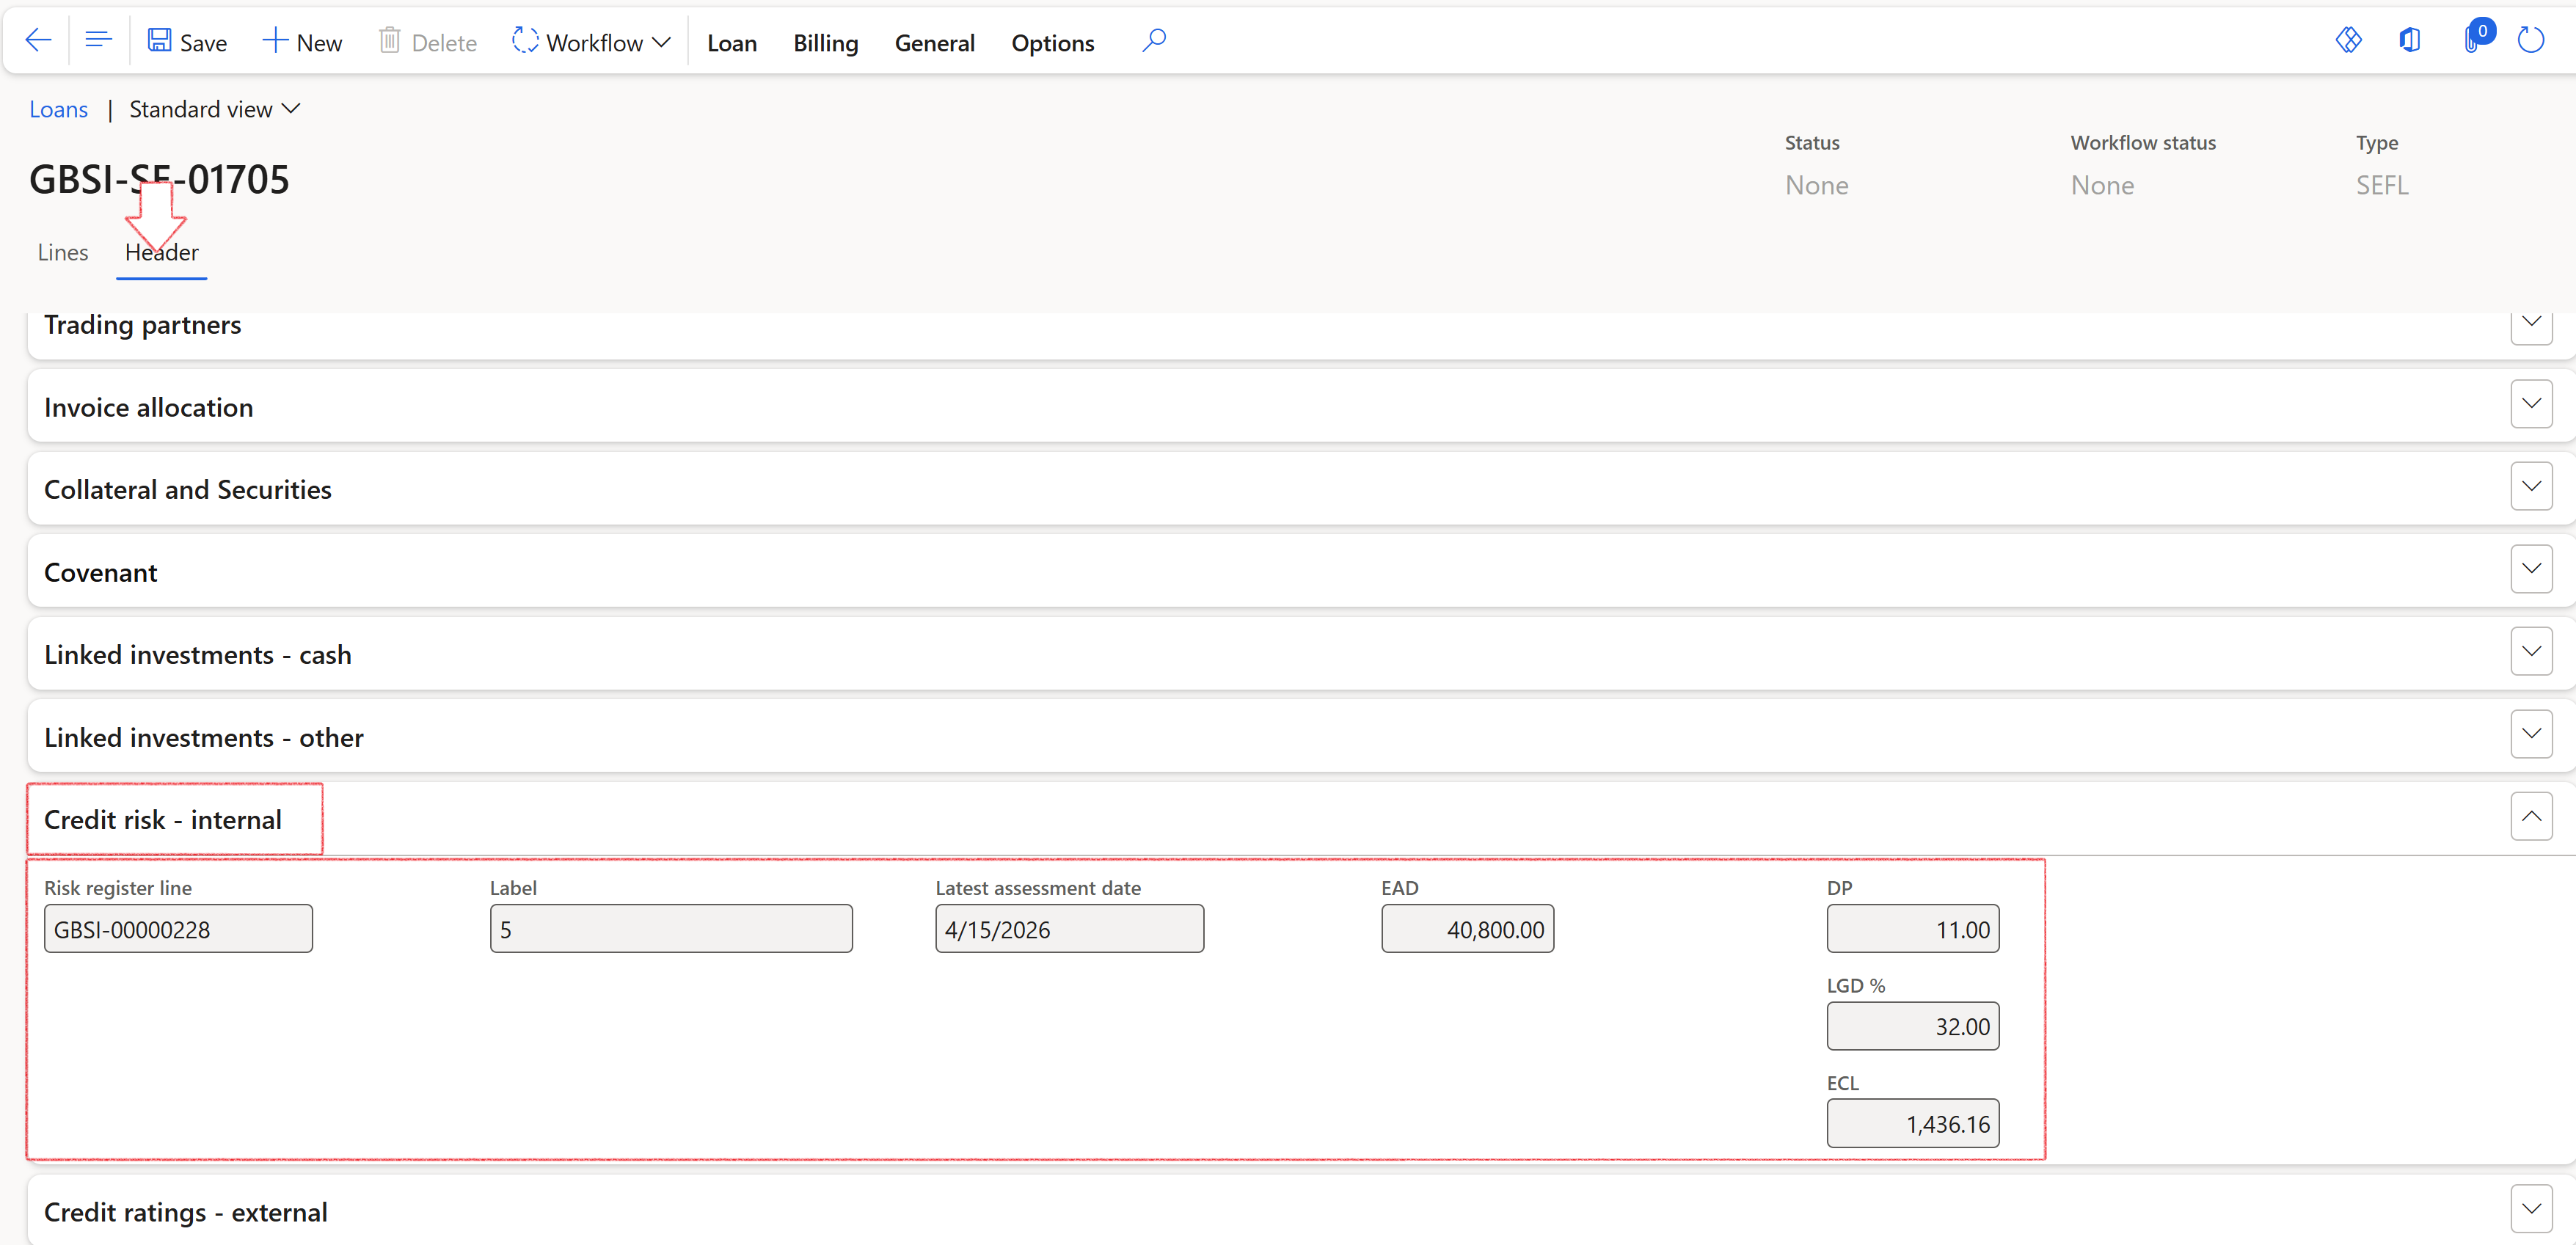The width and height of the screenshot is (2576, 1245).
Task: Click the Loans breadcrumb link
Action: tap(58, 110)
